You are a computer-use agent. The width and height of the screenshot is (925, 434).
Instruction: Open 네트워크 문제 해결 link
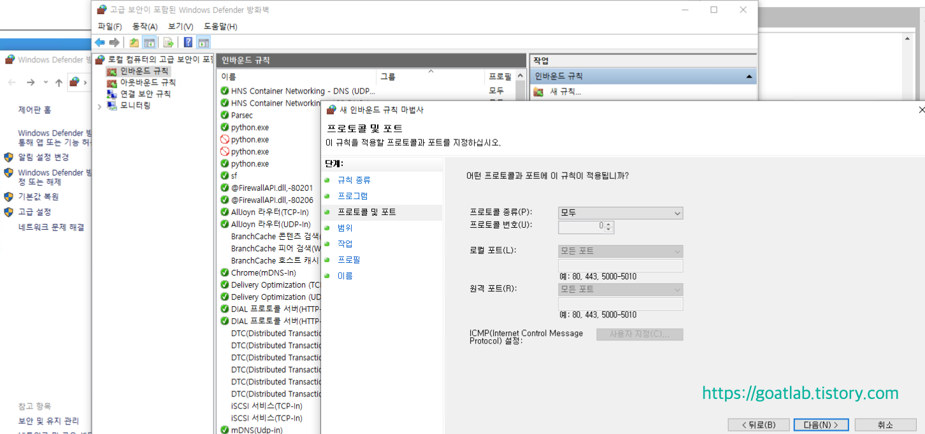(51, 227)
